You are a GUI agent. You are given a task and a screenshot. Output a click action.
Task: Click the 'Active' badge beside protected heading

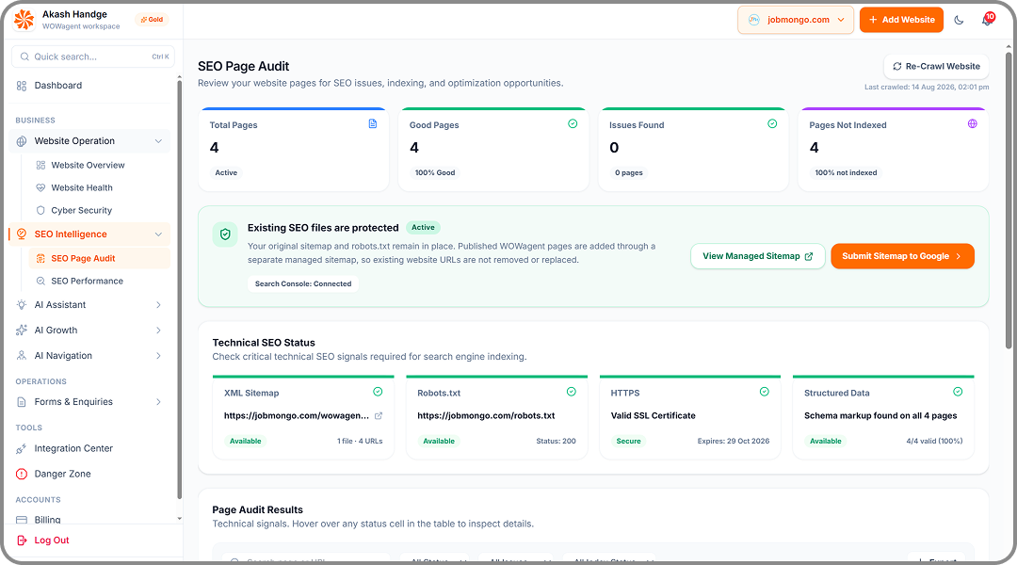423,228
